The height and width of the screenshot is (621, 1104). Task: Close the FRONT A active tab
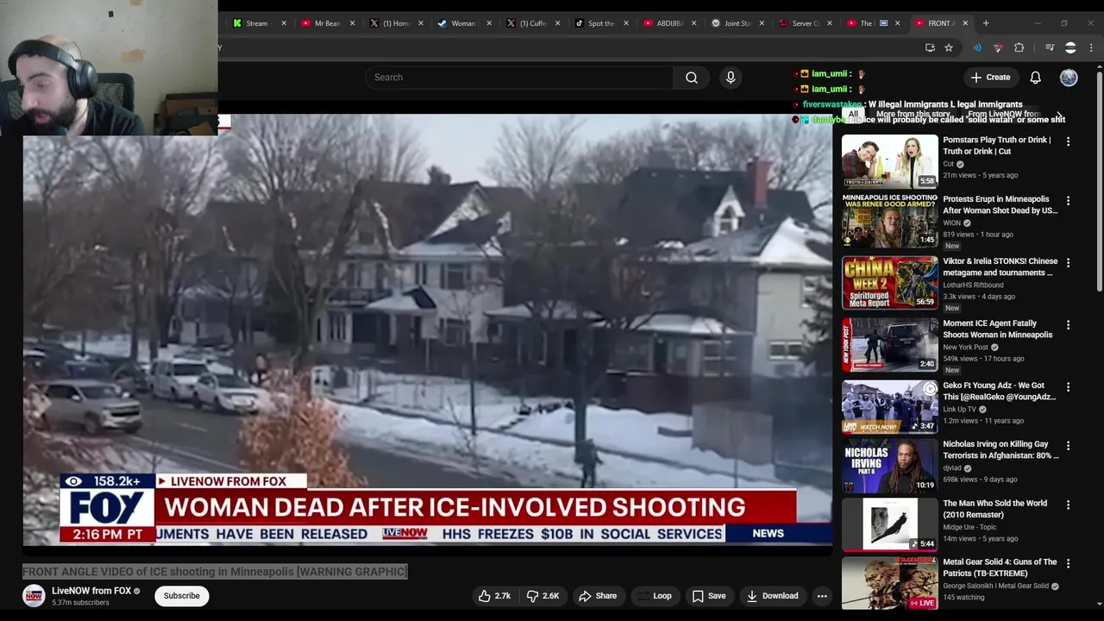click(x=965, y=23)
